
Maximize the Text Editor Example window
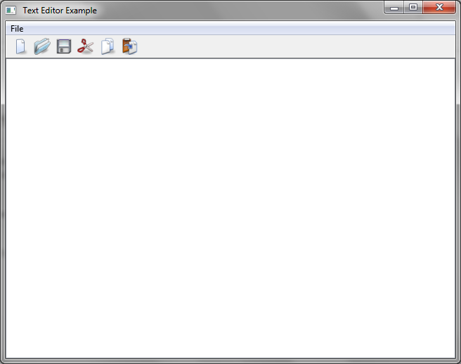[x=413, y=7]
